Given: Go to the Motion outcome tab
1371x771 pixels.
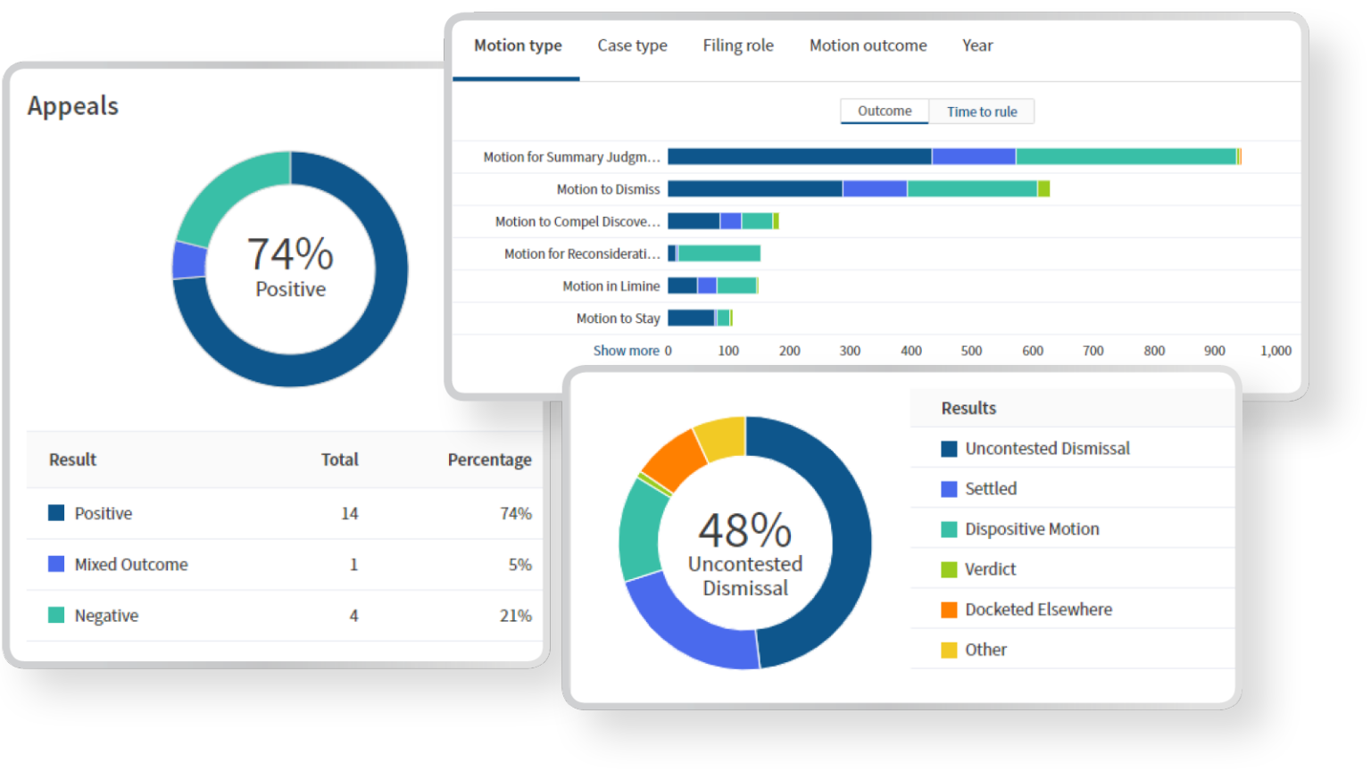Looking at the screenshot, I should (x=868, y=46).
